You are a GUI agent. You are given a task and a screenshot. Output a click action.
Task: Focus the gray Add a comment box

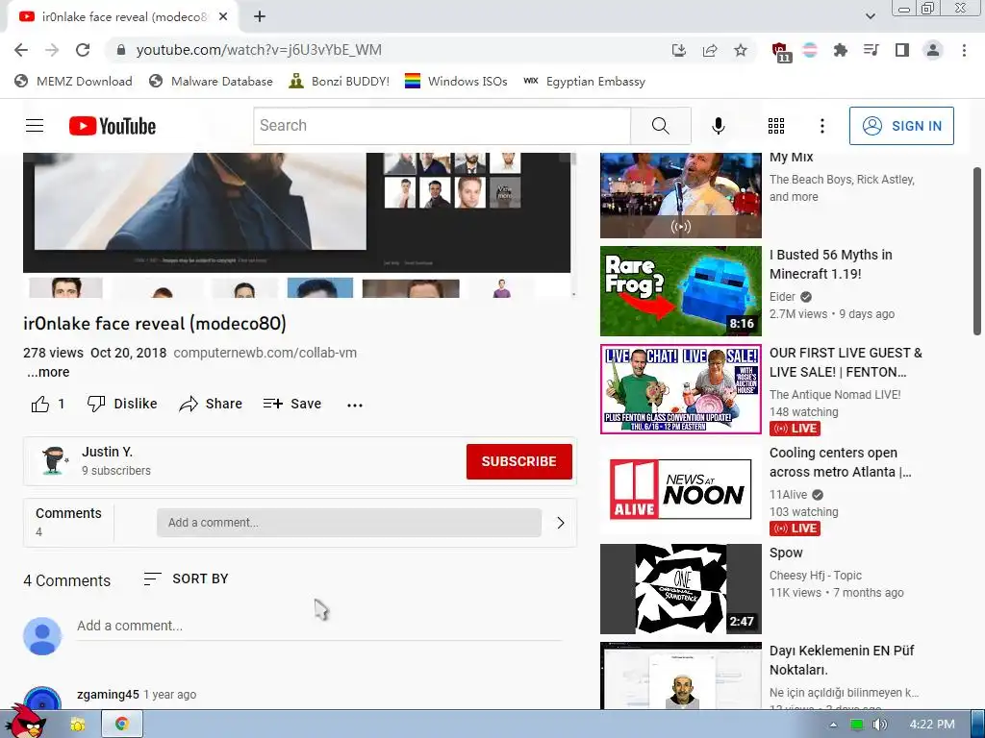click(349, 523)
